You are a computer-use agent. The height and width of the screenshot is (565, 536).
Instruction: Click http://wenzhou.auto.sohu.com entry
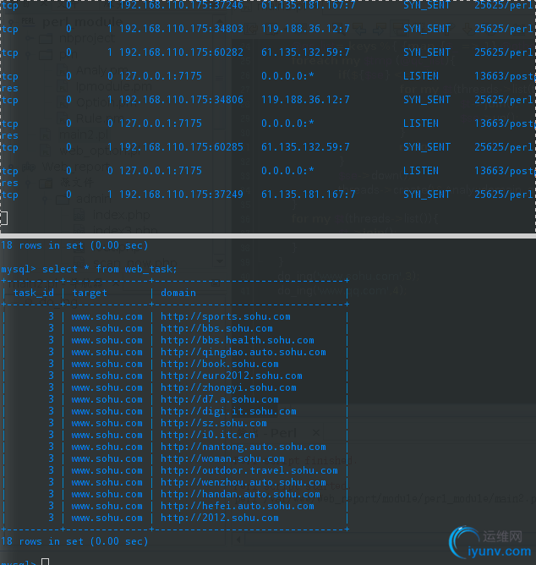click(243, 482)
